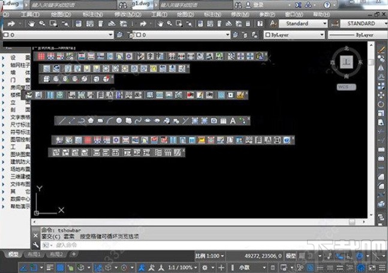388x273 pixels.
Task: Click the 帮助演示 item in the side panel
Action: pyautogui.click(x=20, y=206)
